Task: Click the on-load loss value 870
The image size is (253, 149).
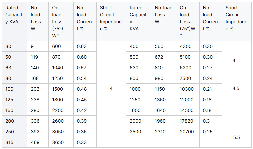Action: click(x=57, y=57)
